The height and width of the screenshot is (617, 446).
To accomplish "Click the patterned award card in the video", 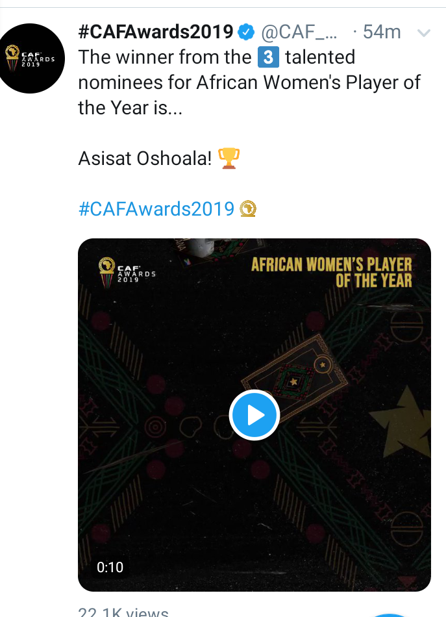I will [294, 378].
